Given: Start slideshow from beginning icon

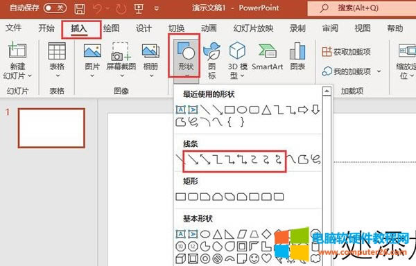Looking at the screenshot, I should click(x=139, y=9).
